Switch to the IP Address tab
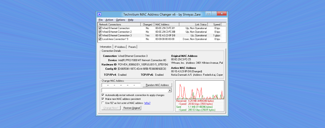Viewport: 325px width, 128px height. (x=120, y=47)
